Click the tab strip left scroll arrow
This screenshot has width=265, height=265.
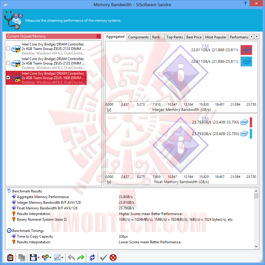pyautogui.click(x=252, y=37)
